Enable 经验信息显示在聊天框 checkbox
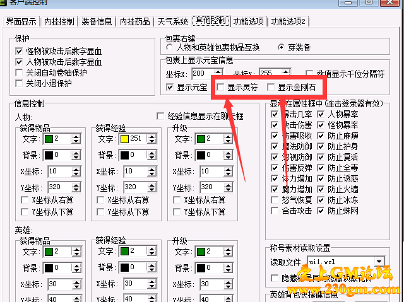 [160, 116]
